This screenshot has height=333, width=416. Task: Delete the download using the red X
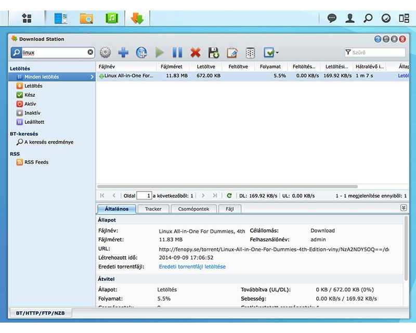[x=194, y=52]
